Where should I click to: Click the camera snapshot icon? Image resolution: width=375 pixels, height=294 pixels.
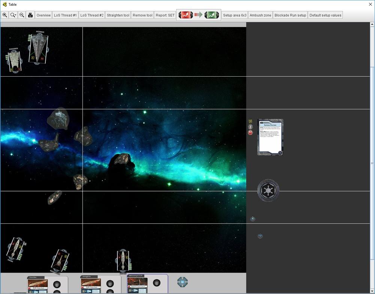click(30, 15)
